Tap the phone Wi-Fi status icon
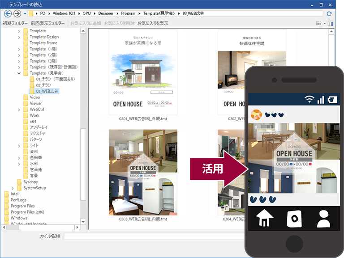The width and height of the screenshot is (344, 258). 310,99
